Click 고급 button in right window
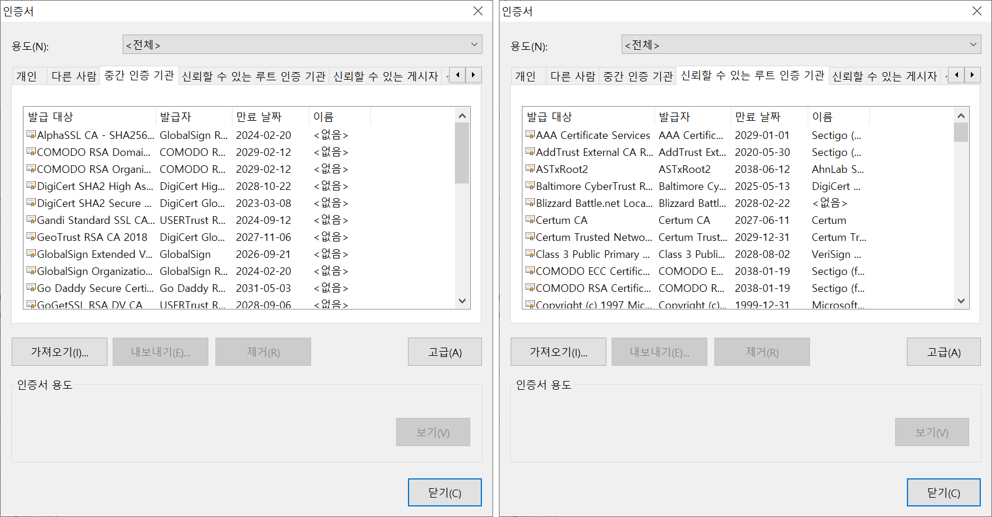Image resolution: width=992 pixels, height=517 pixels. [x=944, y=352]
